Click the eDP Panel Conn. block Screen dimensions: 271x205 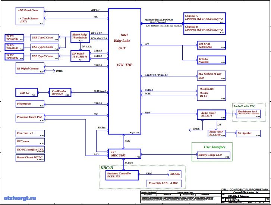point(30,16)
